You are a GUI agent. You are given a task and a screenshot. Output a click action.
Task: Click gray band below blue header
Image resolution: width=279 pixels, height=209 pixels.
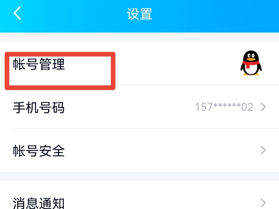tap(139, 37)
